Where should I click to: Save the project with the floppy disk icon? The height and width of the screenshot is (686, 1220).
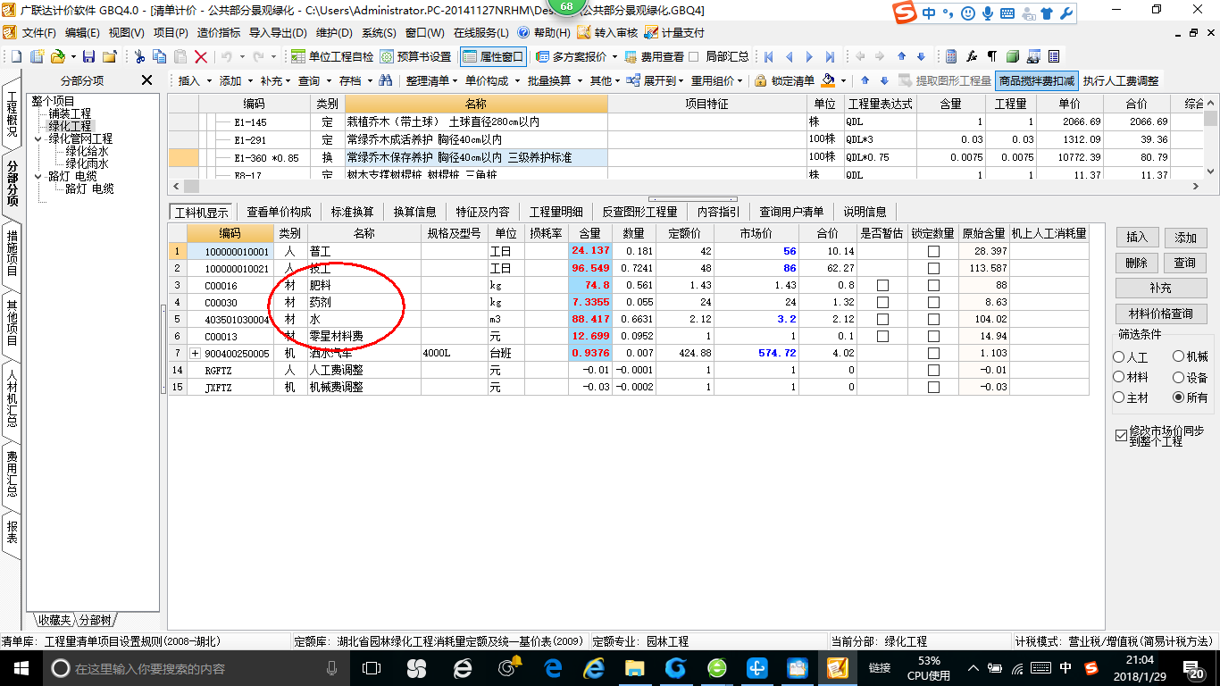tap(88, 56)
